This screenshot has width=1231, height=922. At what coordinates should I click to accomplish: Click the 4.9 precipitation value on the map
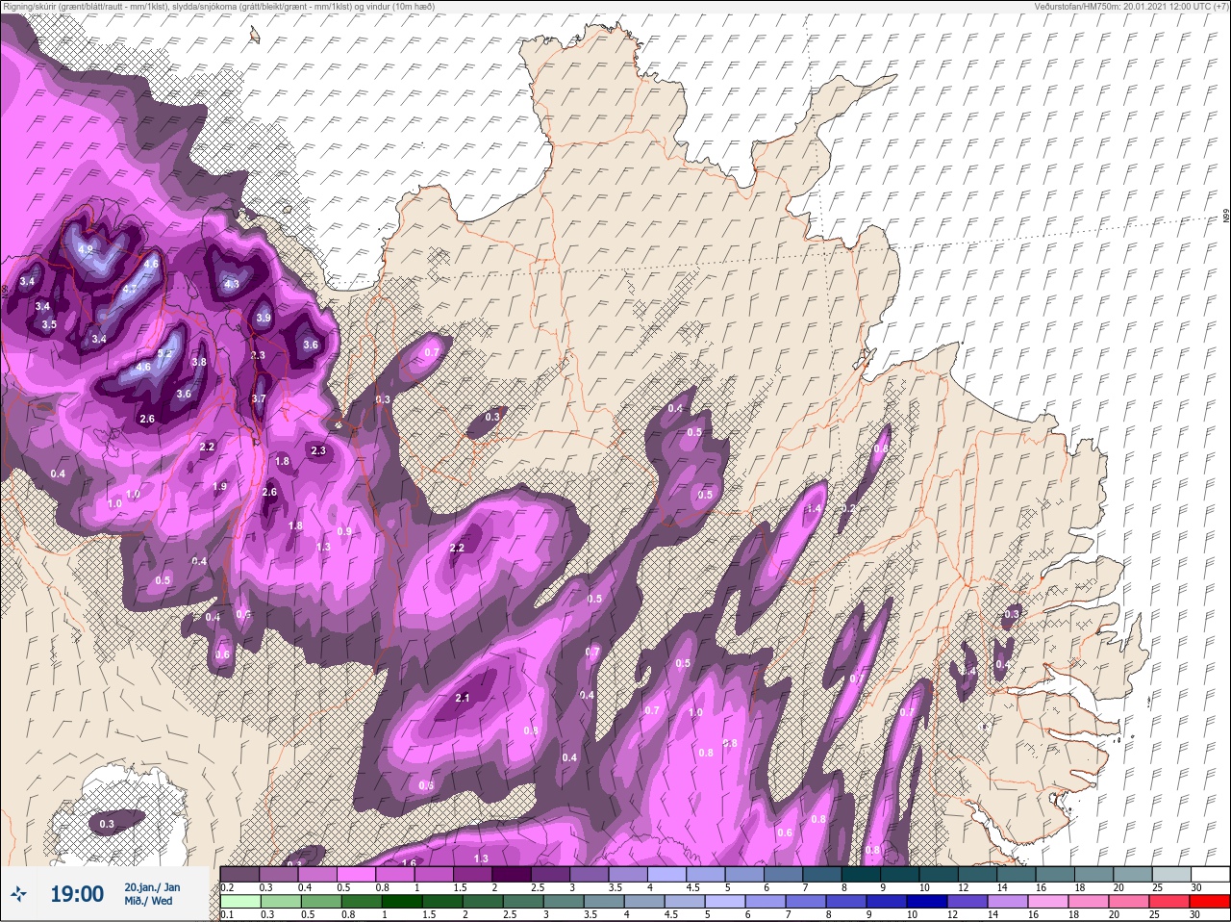(x=85, y=250)
